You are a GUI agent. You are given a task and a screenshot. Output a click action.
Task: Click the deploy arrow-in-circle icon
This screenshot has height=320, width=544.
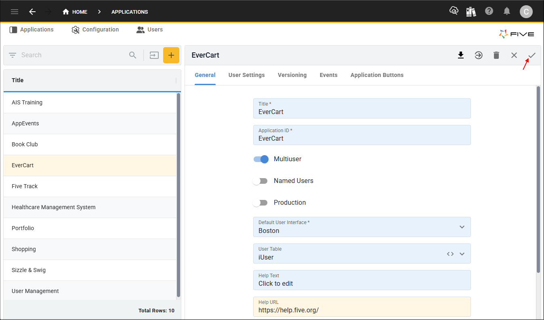pyautogui.click(x=479, y=55)
